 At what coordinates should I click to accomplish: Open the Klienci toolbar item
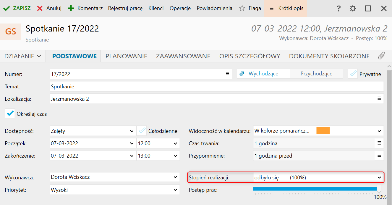pos(156,8)
